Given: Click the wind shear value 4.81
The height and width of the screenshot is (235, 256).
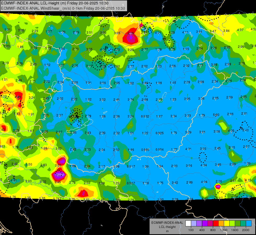Looking at the screenshot, I should click(14, 180).
